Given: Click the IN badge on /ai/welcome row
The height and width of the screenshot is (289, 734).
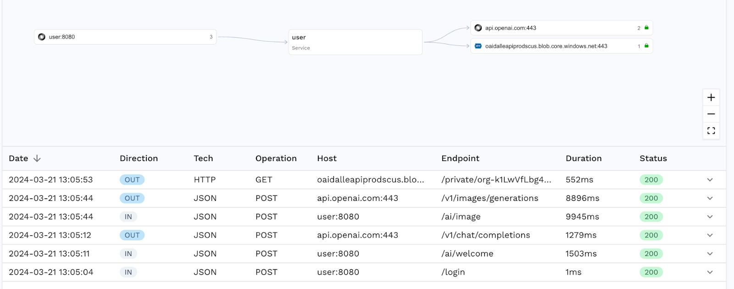Looking at the screenshot, I should coord(128,254).
